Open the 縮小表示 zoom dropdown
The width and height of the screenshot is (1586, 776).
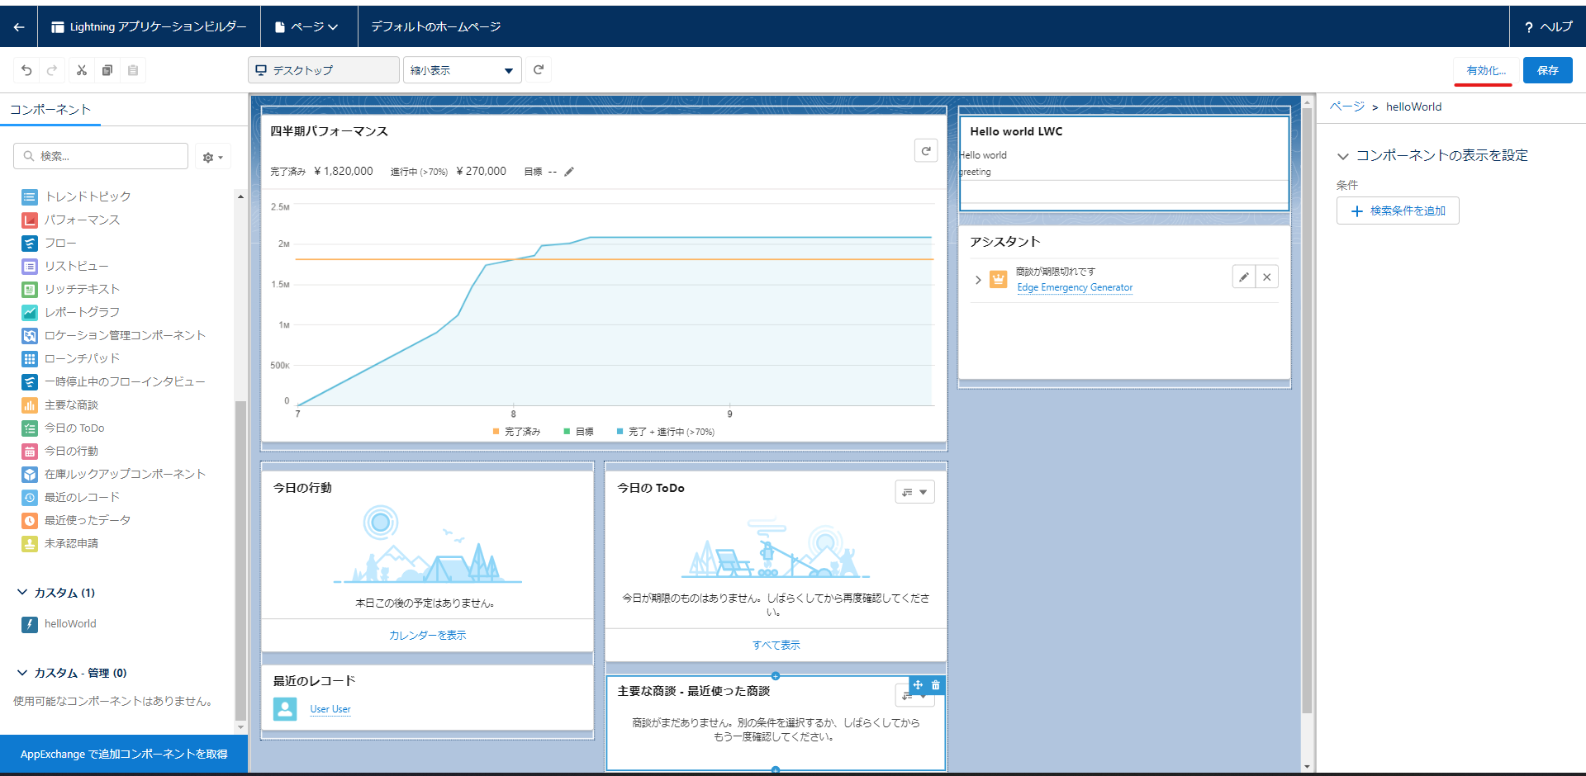pos(463,70)
